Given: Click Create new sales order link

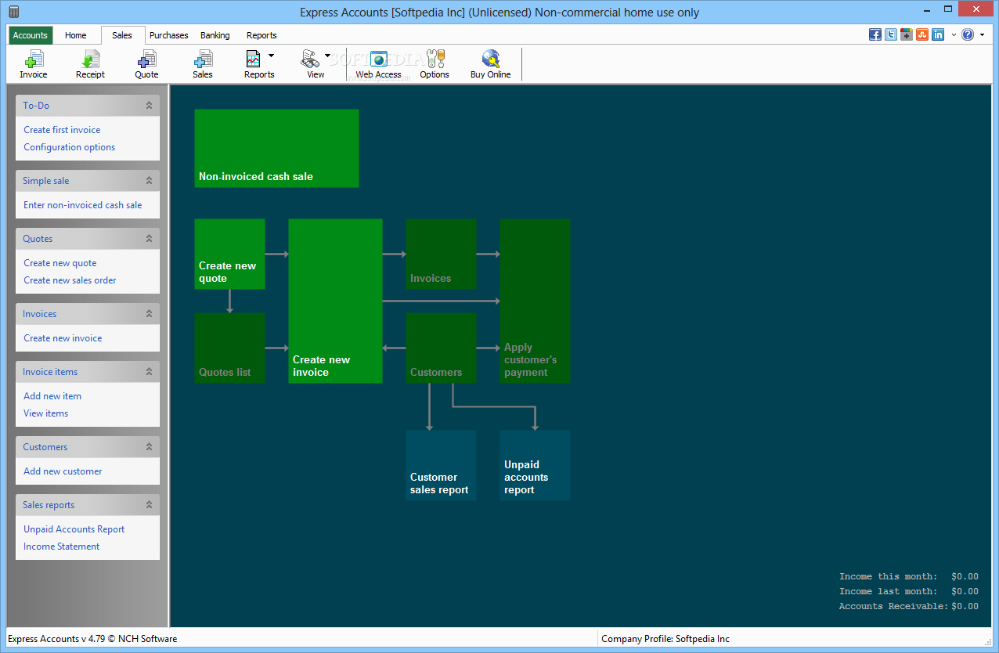Looking at the screenshot, I should [70, 280].
